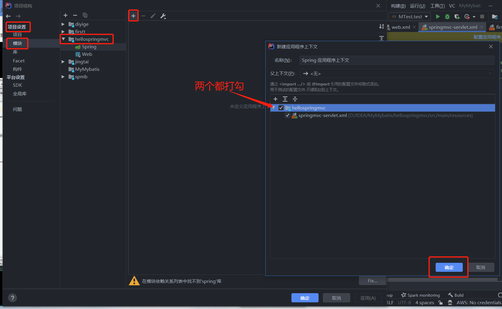The width and height of the screenshot is (502, 309).
Task: Click the edit pencil icon
Action: (x=153, y=16)
